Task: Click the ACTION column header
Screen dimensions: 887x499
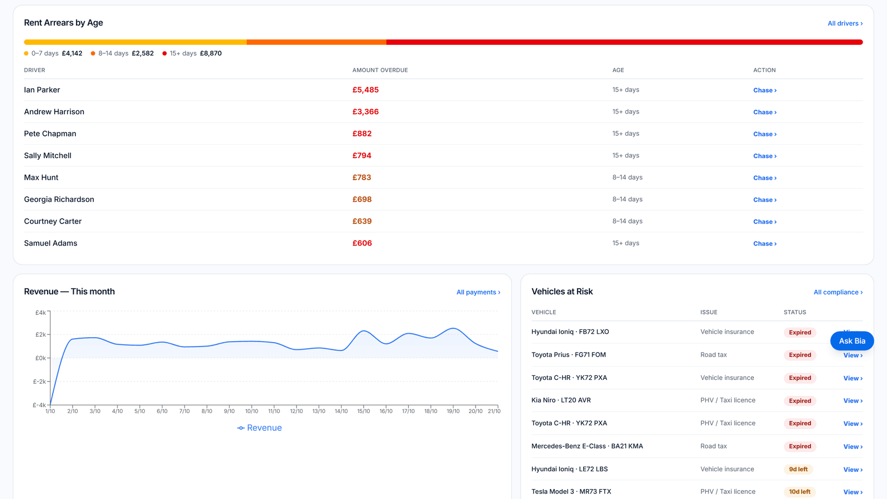Action: coord(764,70)
